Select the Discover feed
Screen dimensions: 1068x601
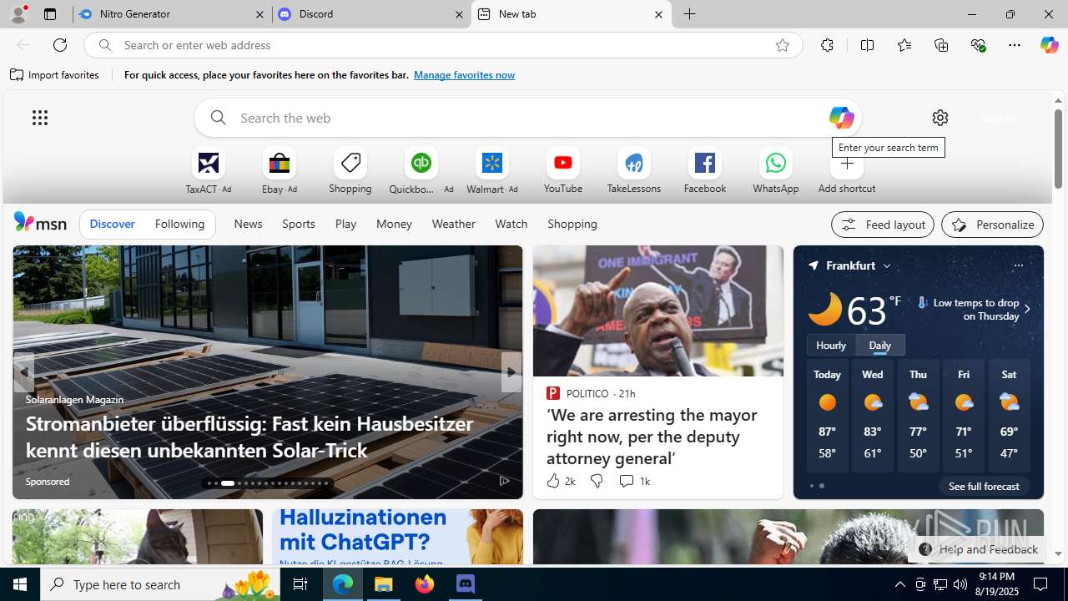pyautogui.click(x=112, y=224)
